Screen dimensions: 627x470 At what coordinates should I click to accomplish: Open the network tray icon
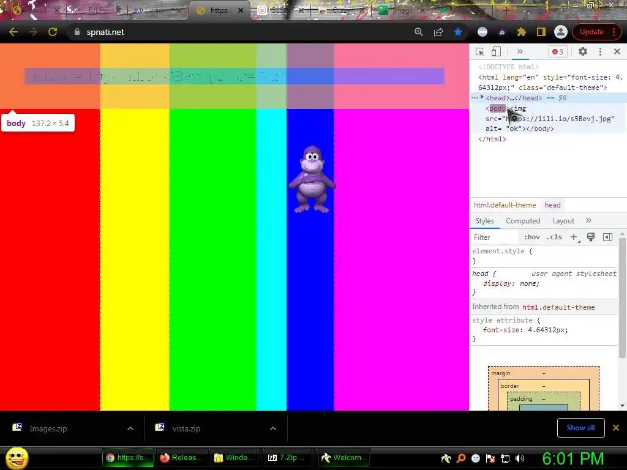pos(505,458)
